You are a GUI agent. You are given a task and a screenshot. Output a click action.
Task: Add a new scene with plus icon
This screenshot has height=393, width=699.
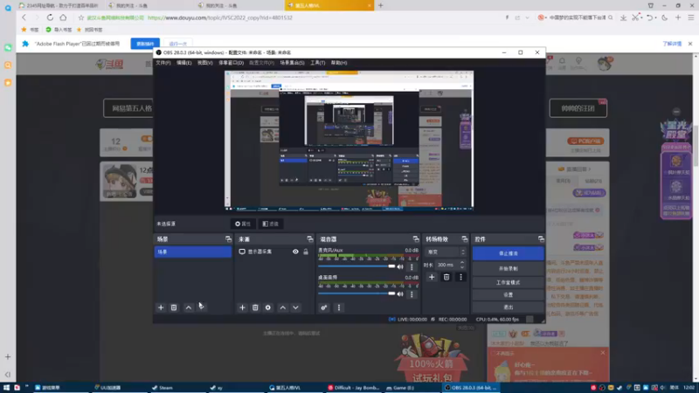[161, 307]
